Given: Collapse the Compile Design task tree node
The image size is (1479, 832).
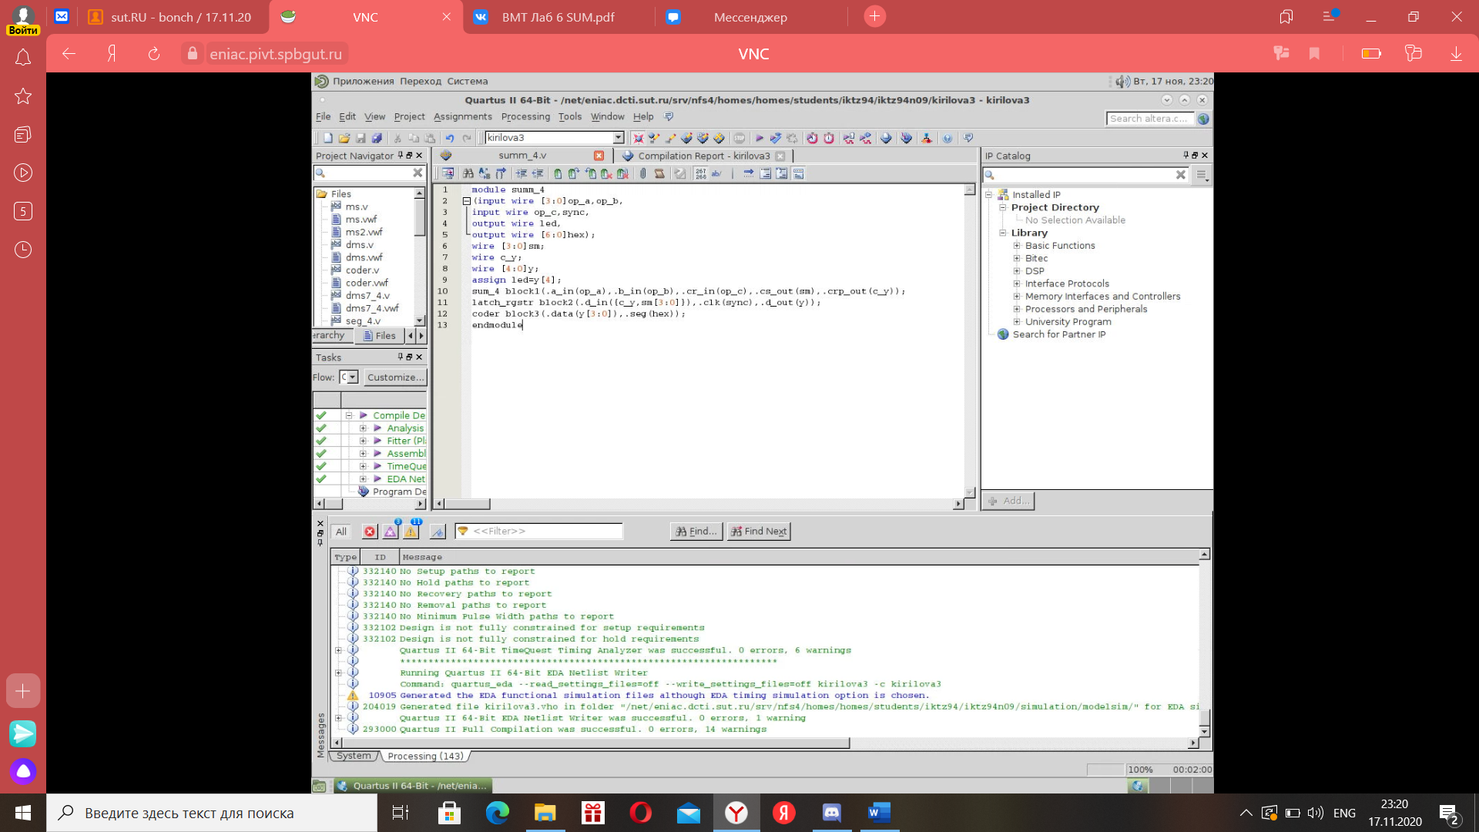Looking at the screenshot, I should click(349, 415).
